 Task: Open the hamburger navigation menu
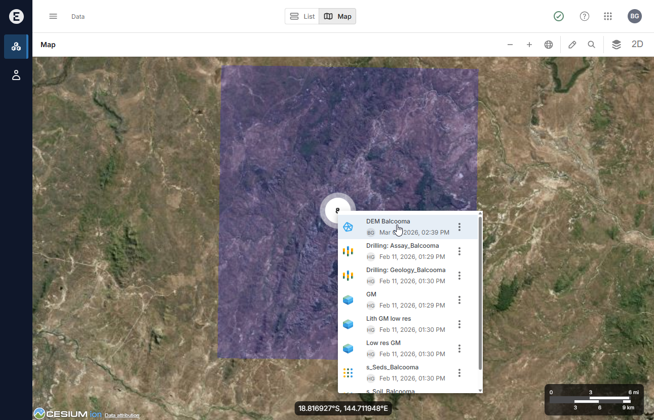pyautogui.click(x=53, y=16)
